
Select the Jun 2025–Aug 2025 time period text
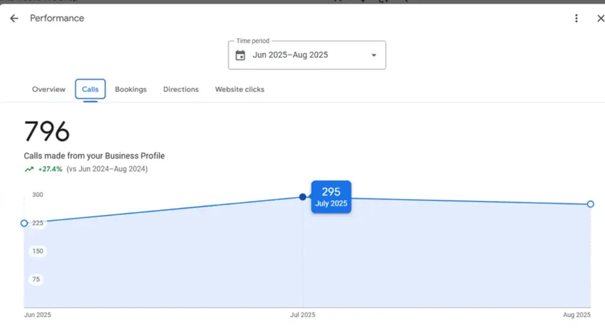[290, 55]
